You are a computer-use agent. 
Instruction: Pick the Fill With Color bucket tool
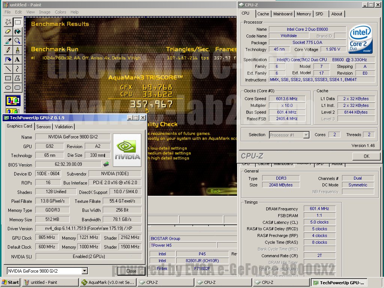pos(18,31)
